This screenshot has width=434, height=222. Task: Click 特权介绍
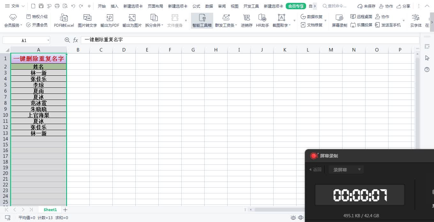[37, 17]
